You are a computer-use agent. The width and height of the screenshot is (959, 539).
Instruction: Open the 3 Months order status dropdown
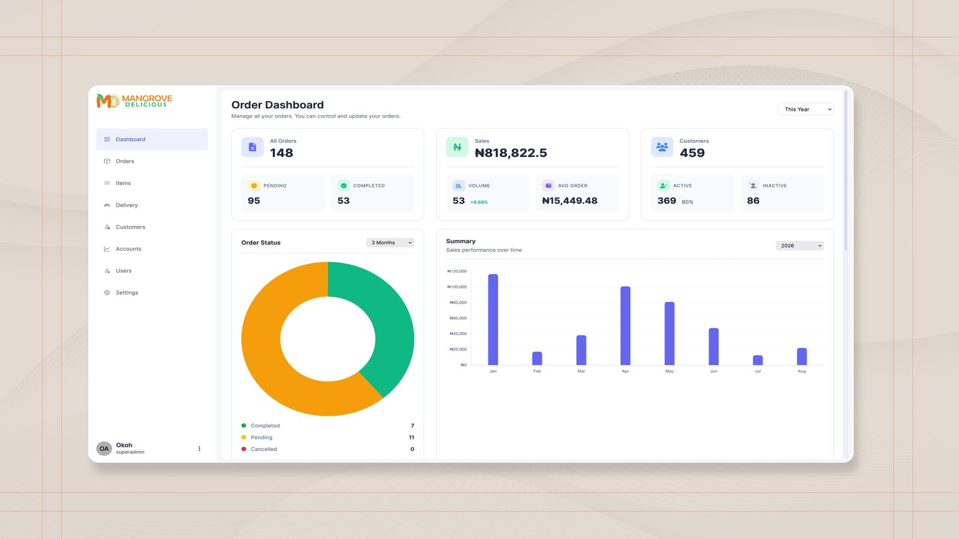[390, 243]
